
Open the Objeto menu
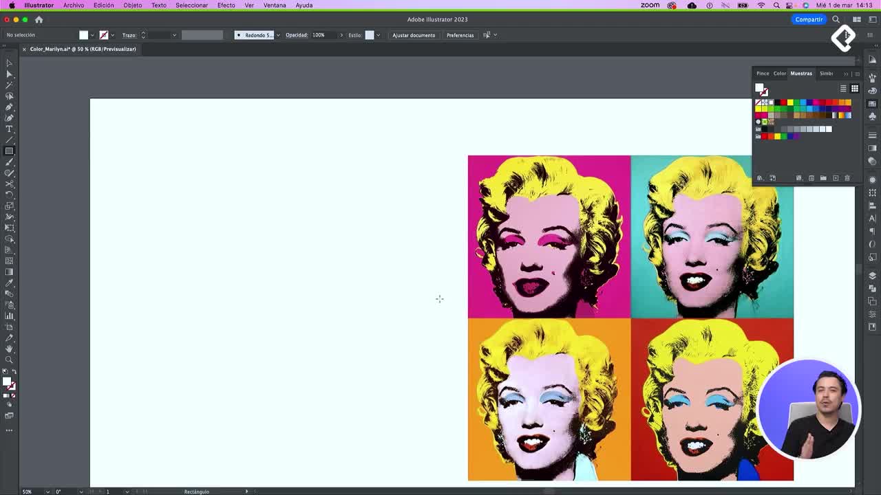click(132, 5)
